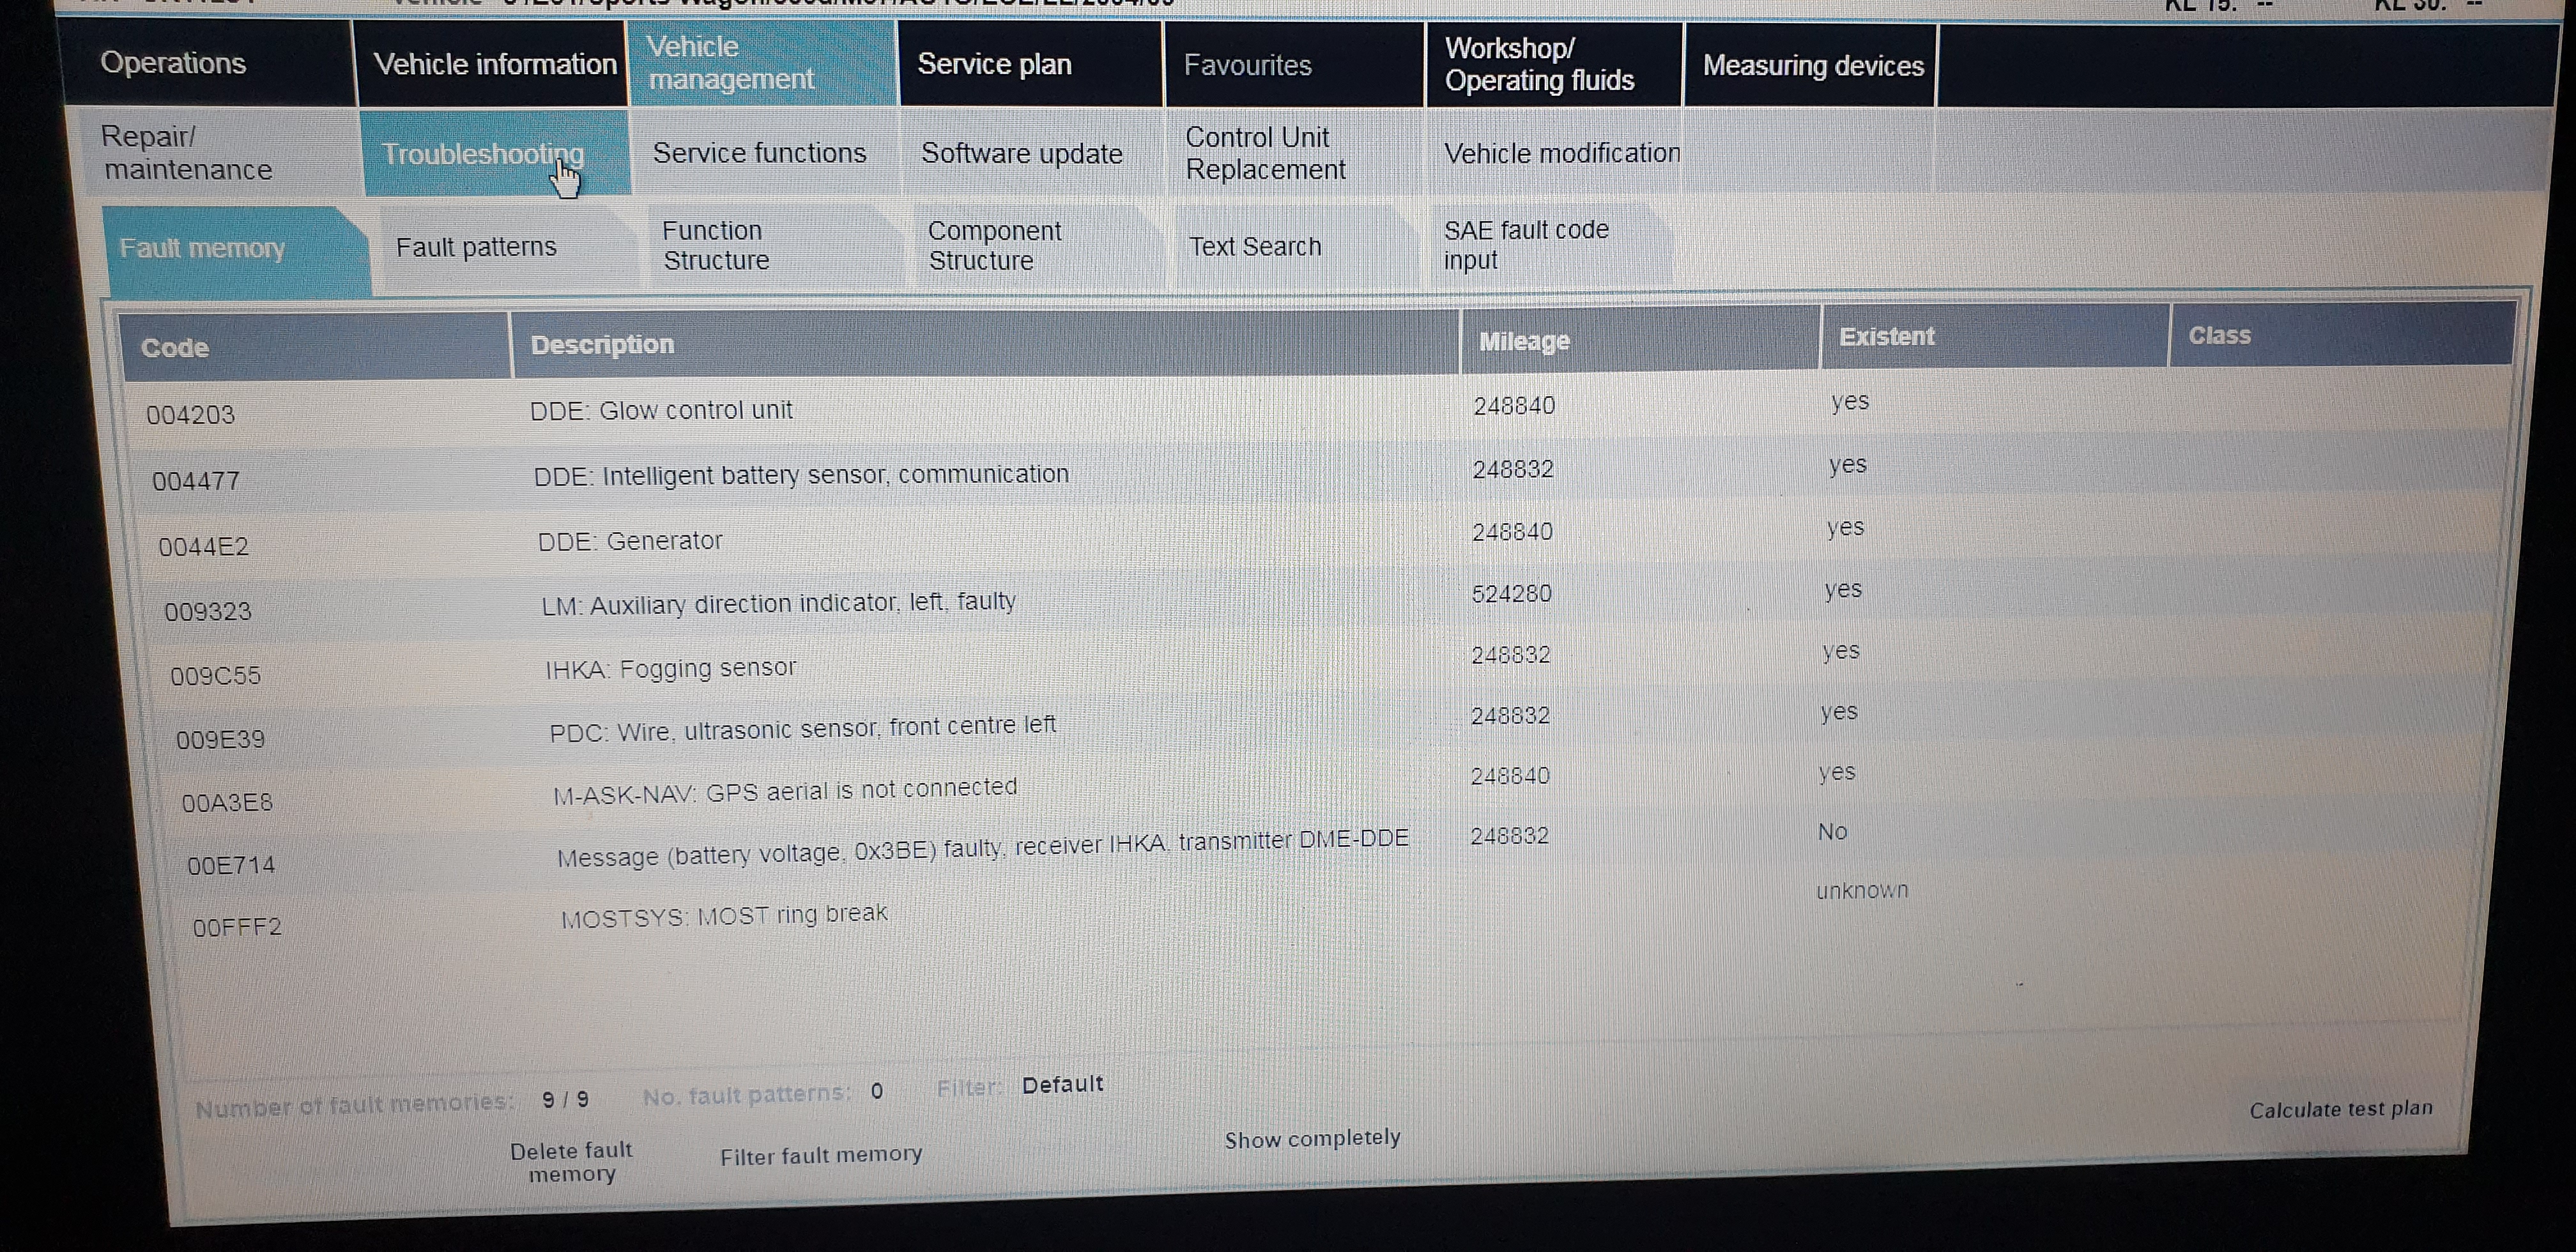This screenshot has width=2576, height=1252.
Task: Switch to Vehicle information tab
Action: (x=494, y=64)
